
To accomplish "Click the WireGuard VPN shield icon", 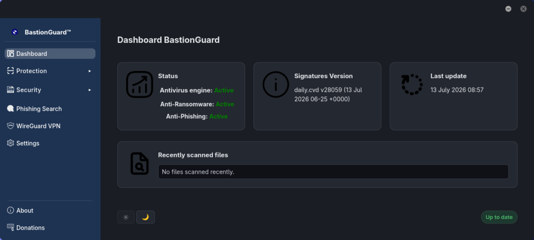I will point(10,126).
